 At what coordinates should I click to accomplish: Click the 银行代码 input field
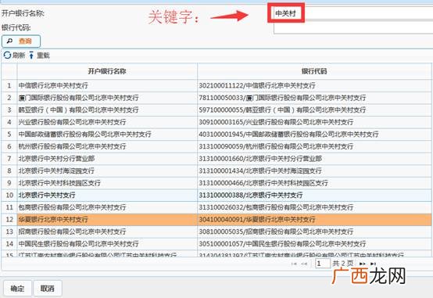pyautogui.click(x=353, y=27)
